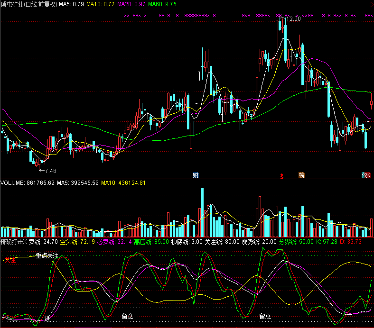Click the green K: 57.28 value

pyautogui.click(x=327, y=242)
